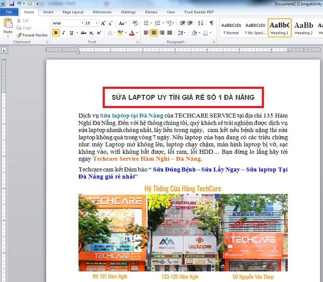Apply borders to the selection
323x282 pixels.
[x=205, y=33]
